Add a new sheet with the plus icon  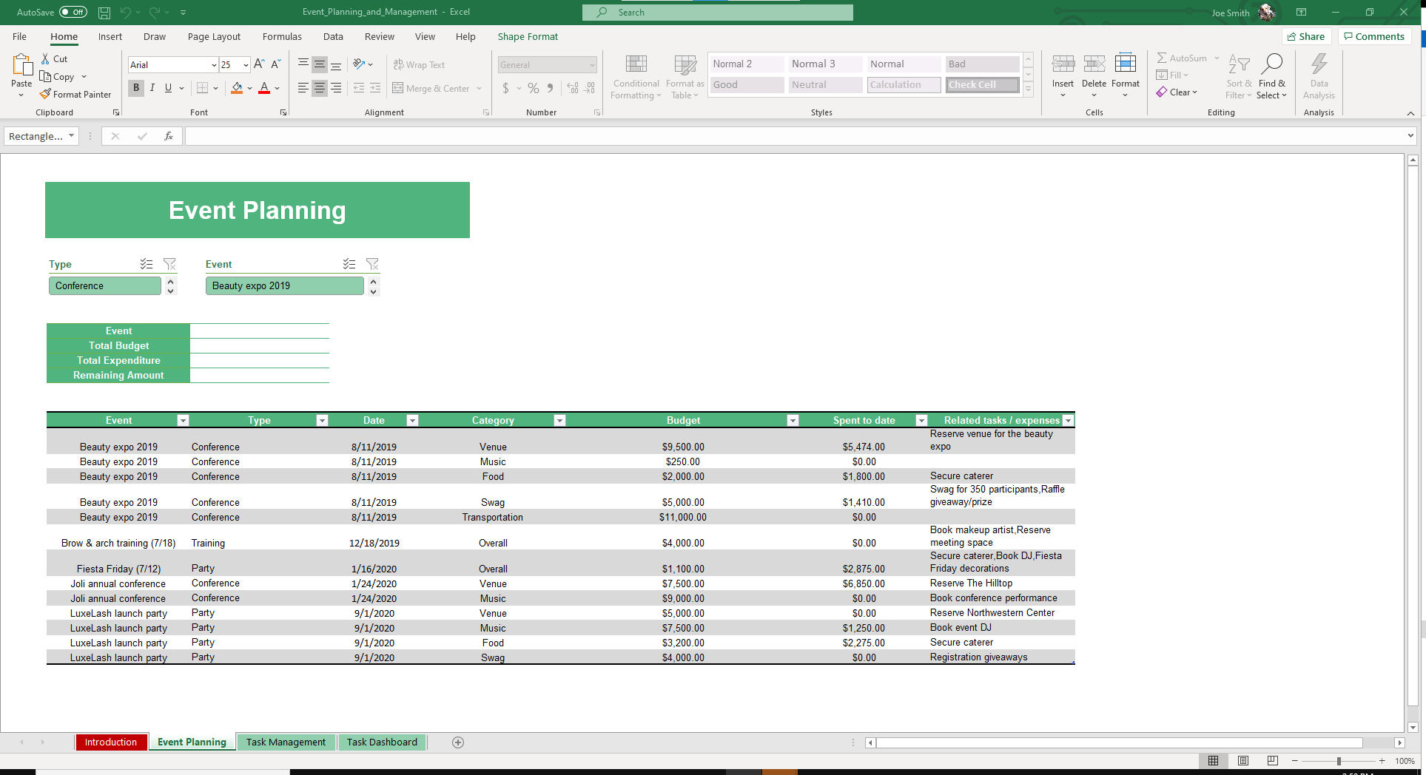tap(458, 742)
